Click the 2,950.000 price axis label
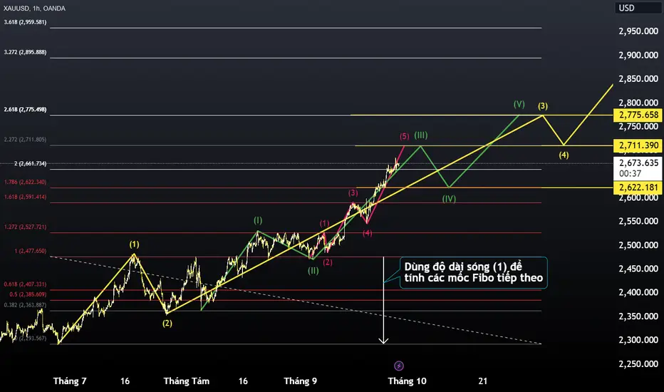This screenshot has width=664, height=392. click(x=638, y=31)
